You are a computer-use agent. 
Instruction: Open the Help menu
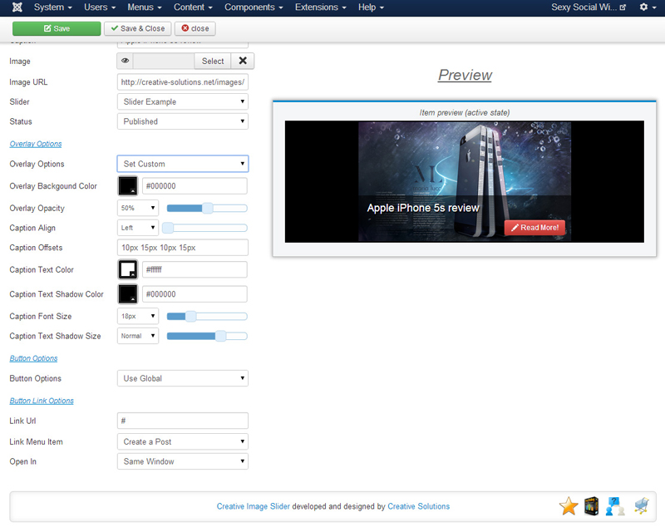(371, 7)
